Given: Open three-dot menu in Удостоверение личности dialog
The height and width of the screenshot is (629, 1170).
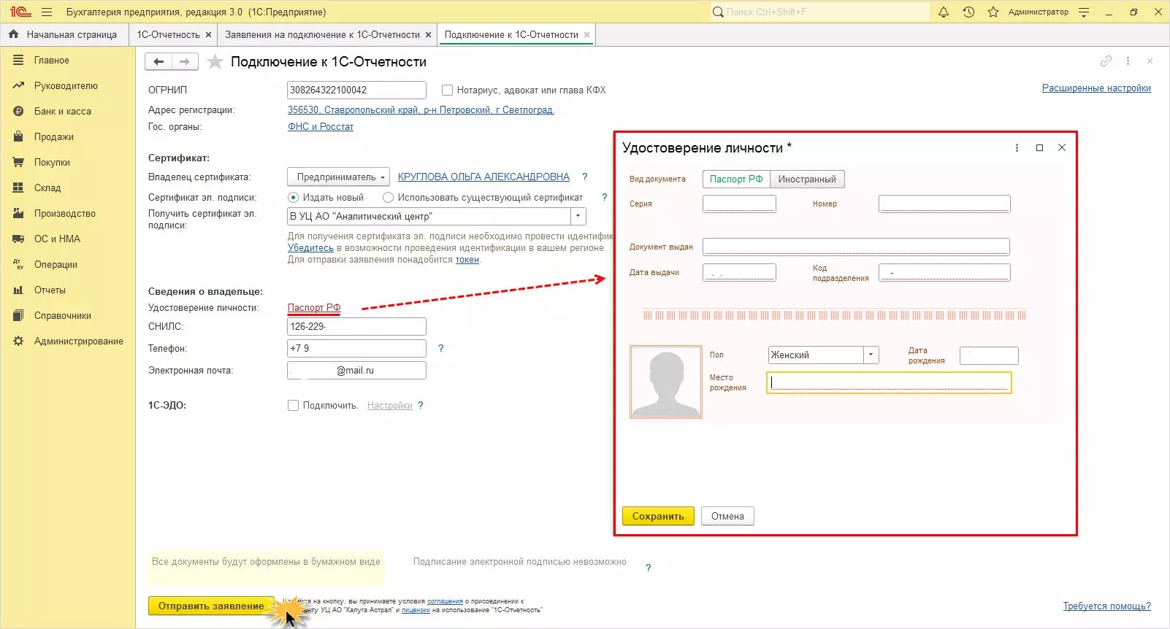Looking at the screenshot, I should (1017, 147).
